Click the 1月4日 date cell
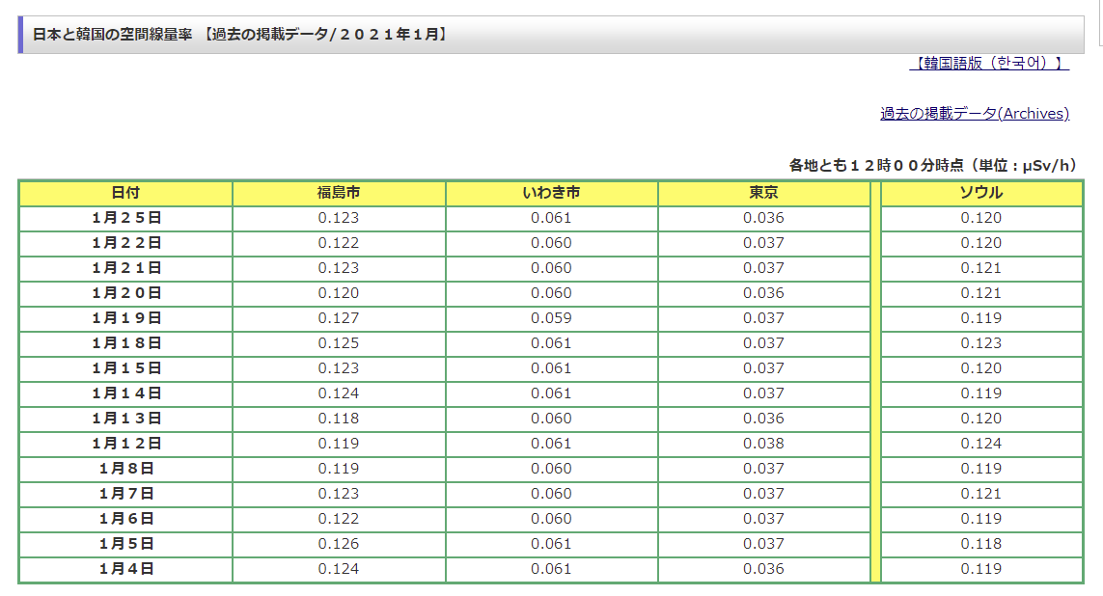This screenshot has height=596, width=1103. coord(125,569)
